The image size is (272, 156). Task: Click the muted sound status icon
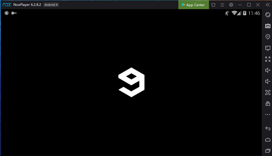pyautogui.click(x=227, y=13)
